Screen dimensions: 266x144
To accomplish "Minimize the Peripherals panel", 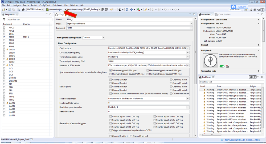I will (x=47, y=14).
